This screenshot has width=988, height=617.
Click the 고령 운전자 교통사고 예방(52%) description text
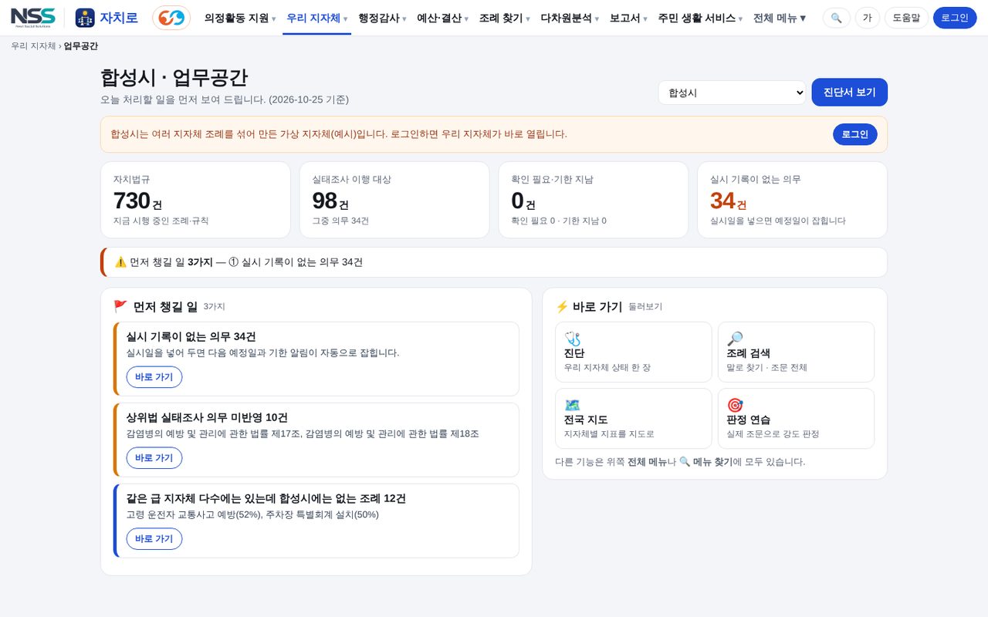252,514
